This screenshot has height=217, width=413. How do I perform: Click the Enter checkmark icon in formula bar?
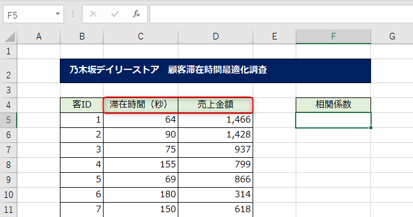(115, 14)
